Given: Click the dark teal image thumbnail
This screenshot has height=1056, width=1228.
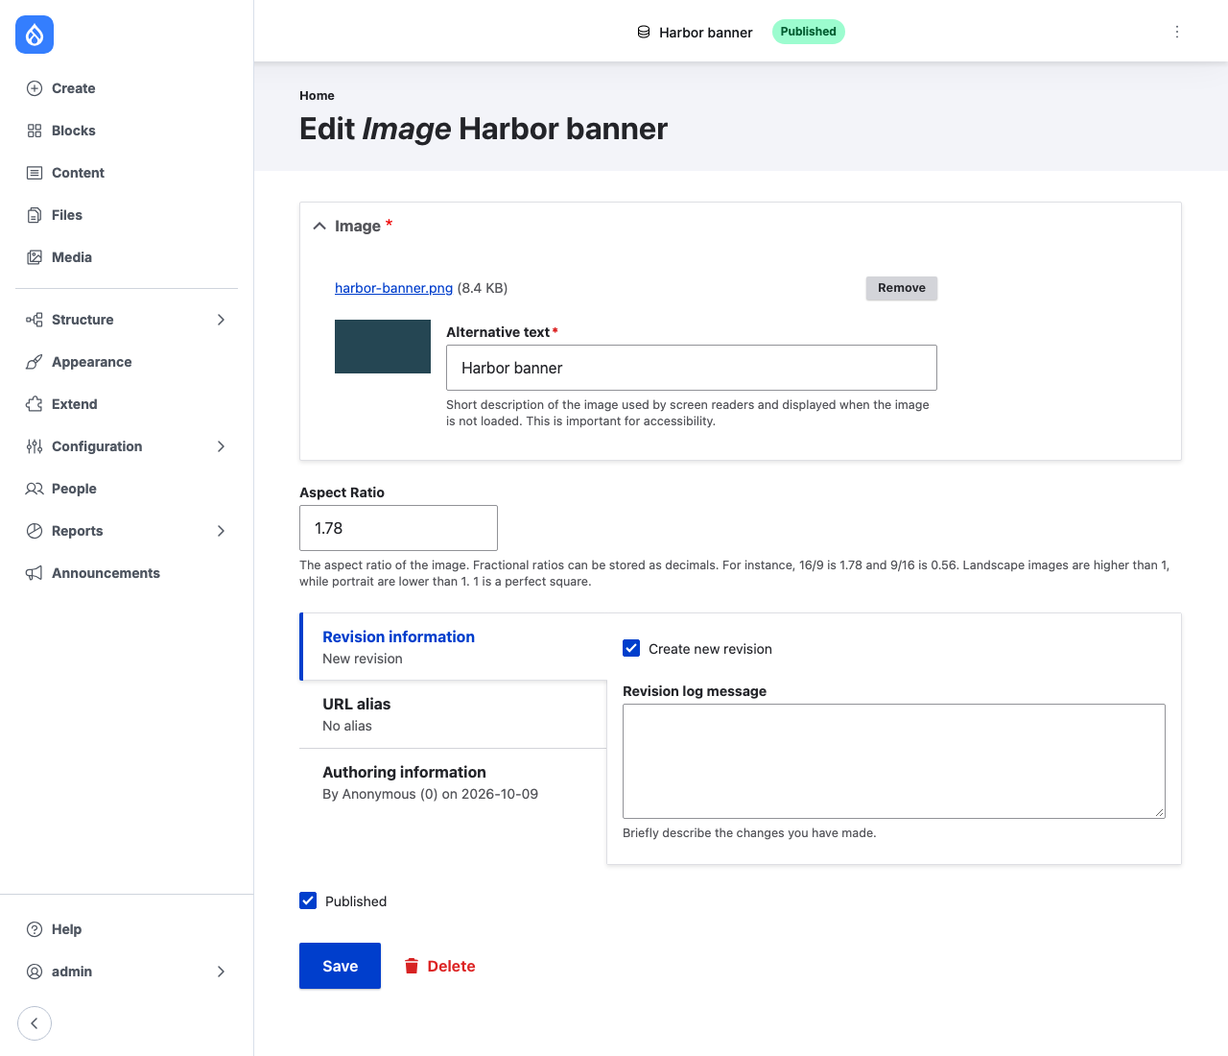Looking at the screenshot, I should (x=383, y=347).
